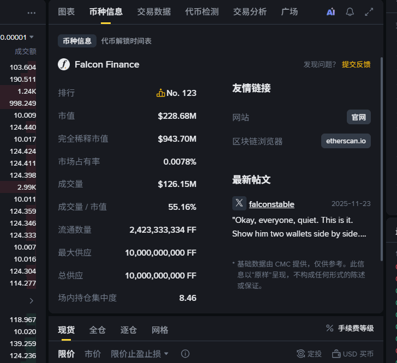Click the recurring-buy 定投 icon

[301, 354]
